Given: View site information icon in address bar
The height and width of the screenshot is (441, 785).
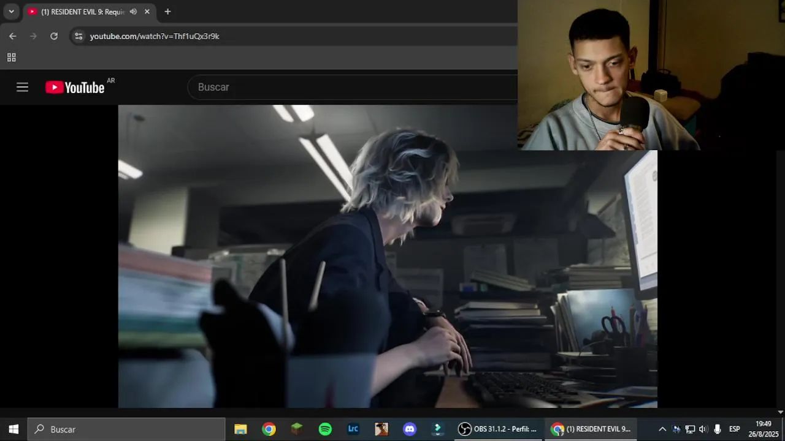Looking at the screenshot, I should pyautogui.click(x=78, y=36).
